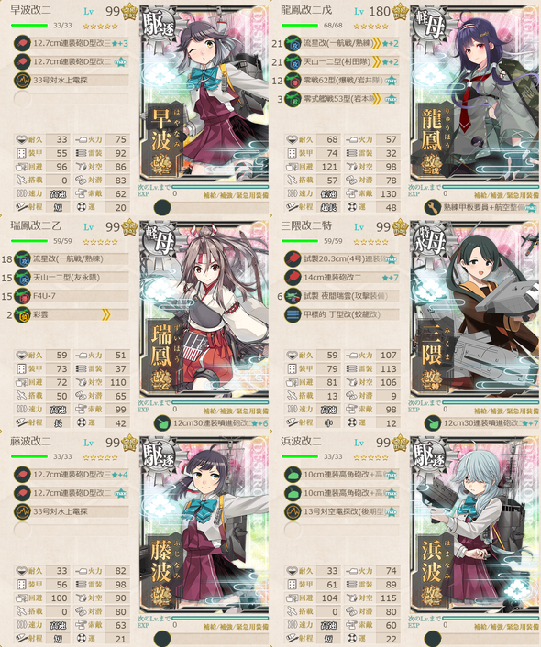This screenshot has width=541, height=647.
Task: Click the 13号対空電探改 radar icon on 浜波
Action: click(x=293, y=511)
